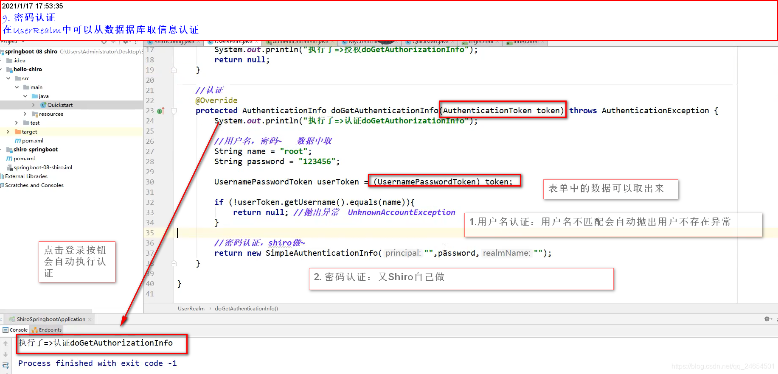This screenshot has width=778, height=374.
Task: Select Scratches and Consoles in tree
Action: [34, 185]
